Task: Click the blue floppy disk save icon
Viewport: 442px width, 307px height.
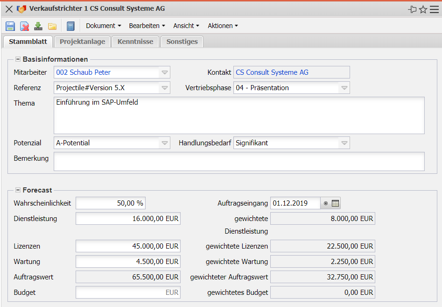Action: 10,26
